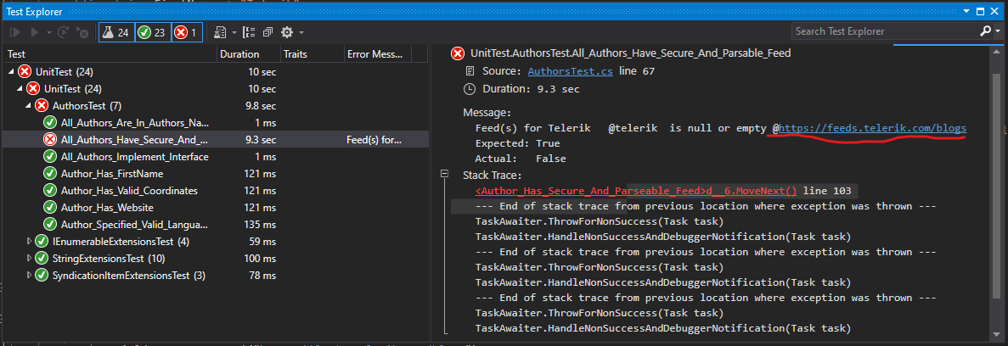The width and height of the screenshot is (1008, 346).
Task: Toggle the failed tests filter showing 1
Action: pyautogui.click(x=188, y=31)
